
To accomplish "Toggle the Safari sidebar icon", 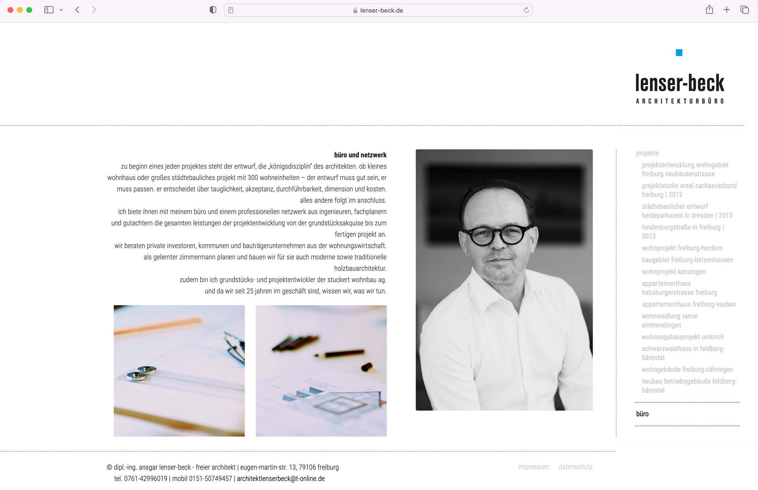I will pos(49,10).
